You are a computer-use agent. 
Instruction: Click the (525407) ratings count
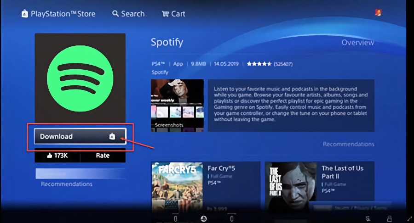pos(283,64)
